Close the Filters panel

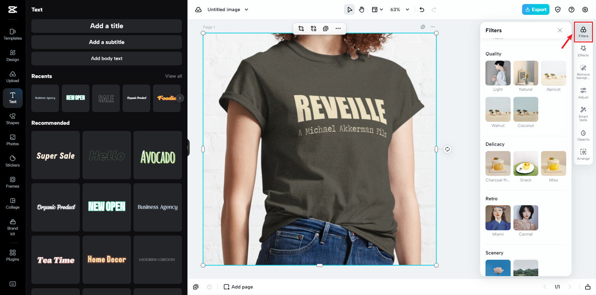point(560,30)
